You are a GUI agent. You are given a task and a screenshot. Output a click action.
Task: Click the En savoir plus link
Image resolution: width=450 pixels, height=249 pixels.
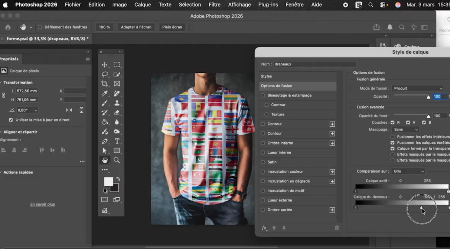[43, 204]
